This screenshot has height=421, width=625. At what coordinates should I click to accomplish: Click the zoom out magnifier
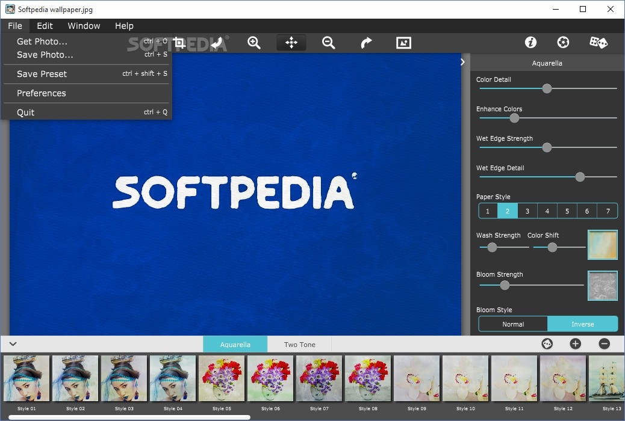tap(328, 43)
